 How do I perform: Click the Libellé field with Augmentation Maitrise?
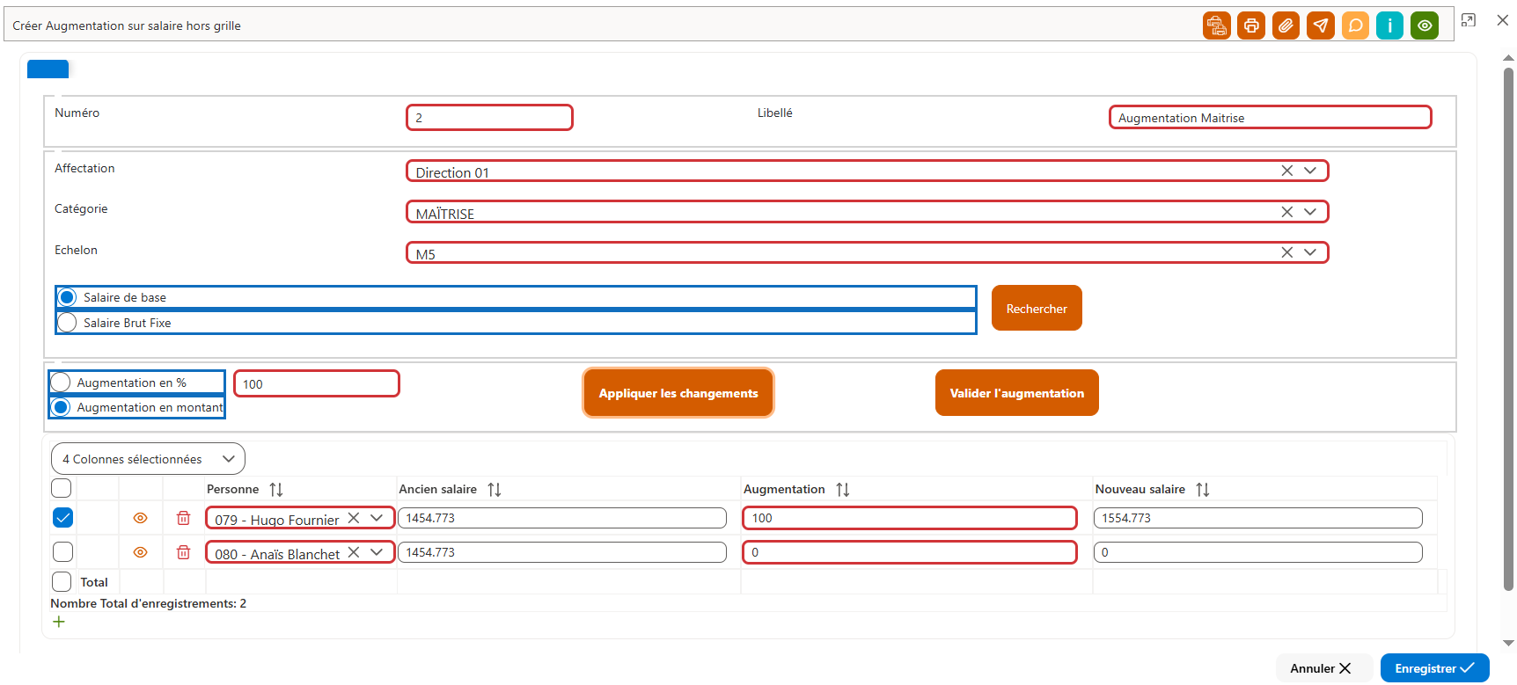tap(1270, 118)
